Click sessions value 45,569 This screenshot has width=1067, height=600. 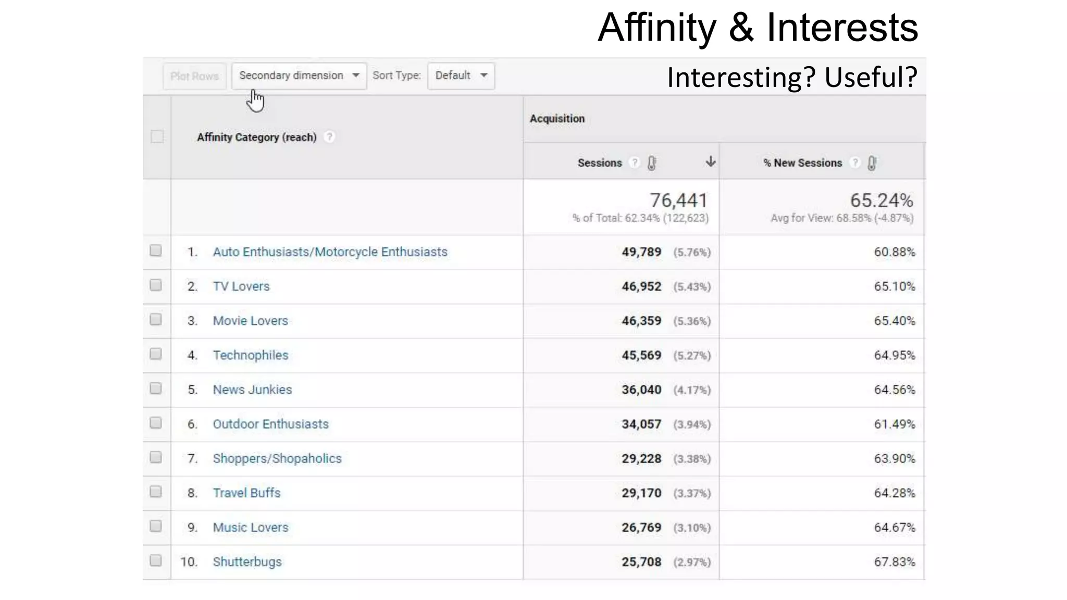pos(641,355)
